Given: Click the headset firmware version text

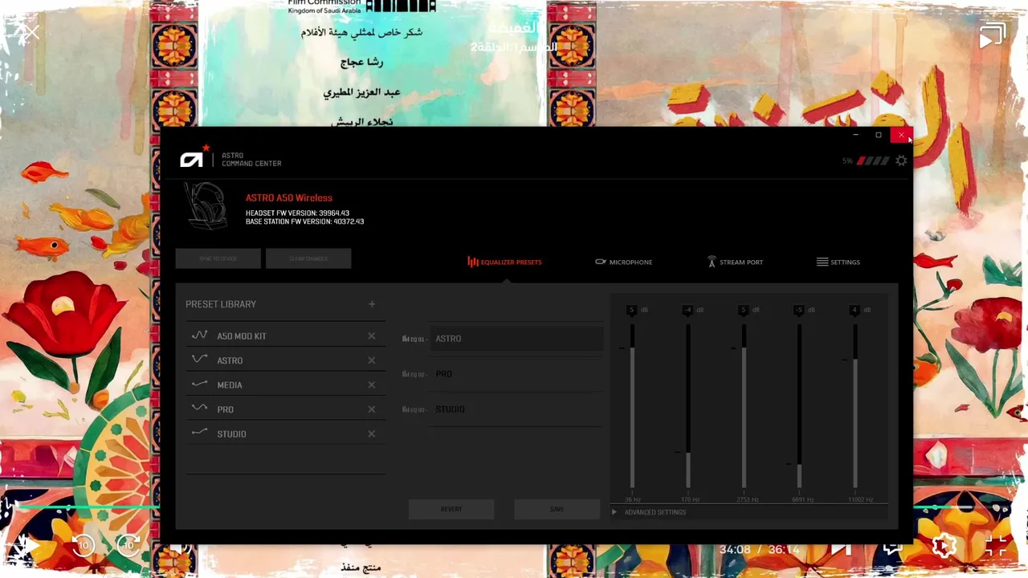Looking at the screenshot, I should click(297, 213).
